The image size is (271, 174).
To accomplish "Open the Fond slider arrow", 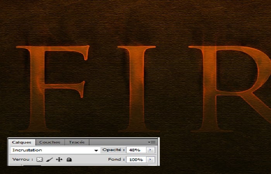I will pos(151,159).
